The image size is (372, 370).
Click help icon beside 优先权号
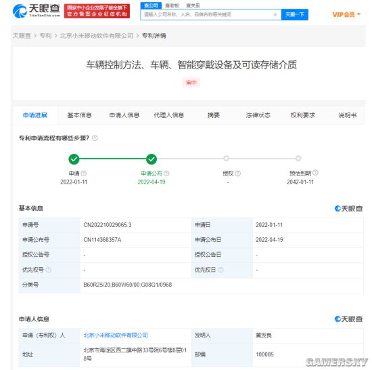click(x=49, y=270)
